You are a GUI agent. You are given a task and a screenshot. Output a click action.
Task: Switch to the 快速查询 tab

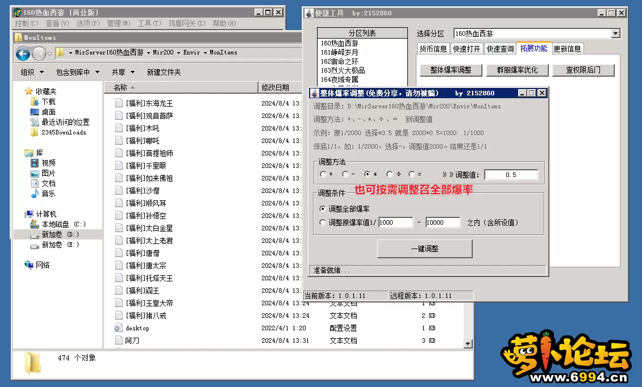tap(500, 49)
